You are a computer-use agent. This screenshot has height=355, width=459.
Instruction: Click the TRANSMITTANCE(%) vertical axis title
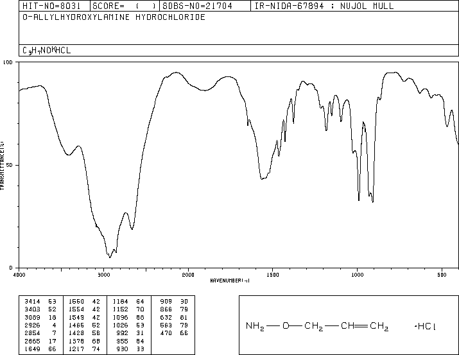pos(2,166)
